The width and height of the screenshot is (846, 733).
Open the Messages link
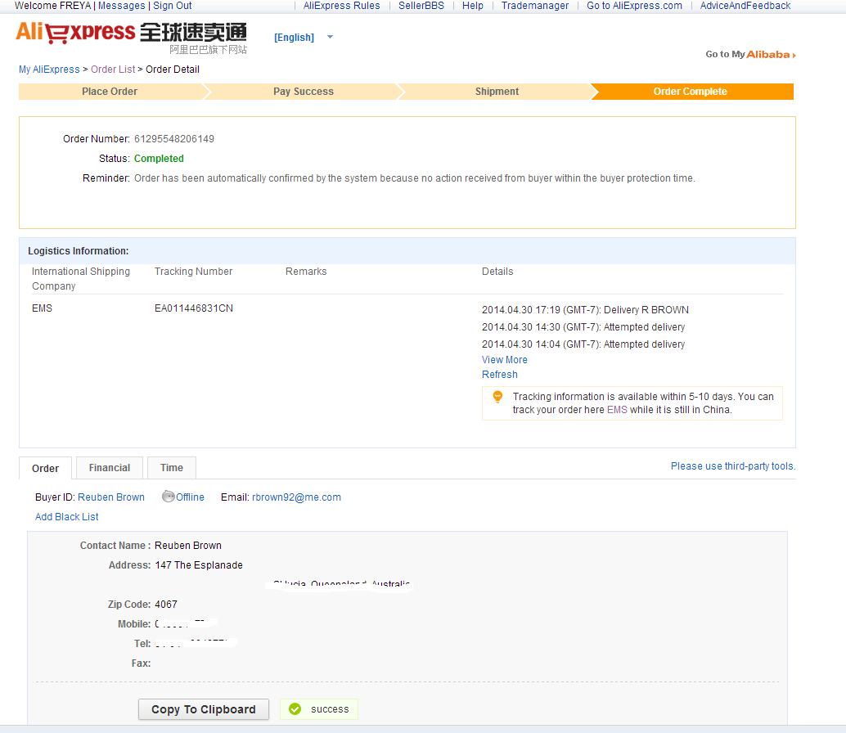(x=121, y=6)
